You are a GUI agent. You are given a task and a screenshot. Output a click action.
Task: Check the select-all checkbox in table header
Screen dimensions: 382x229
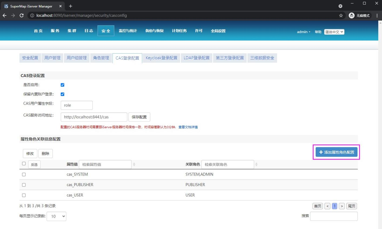pos(24,164)
